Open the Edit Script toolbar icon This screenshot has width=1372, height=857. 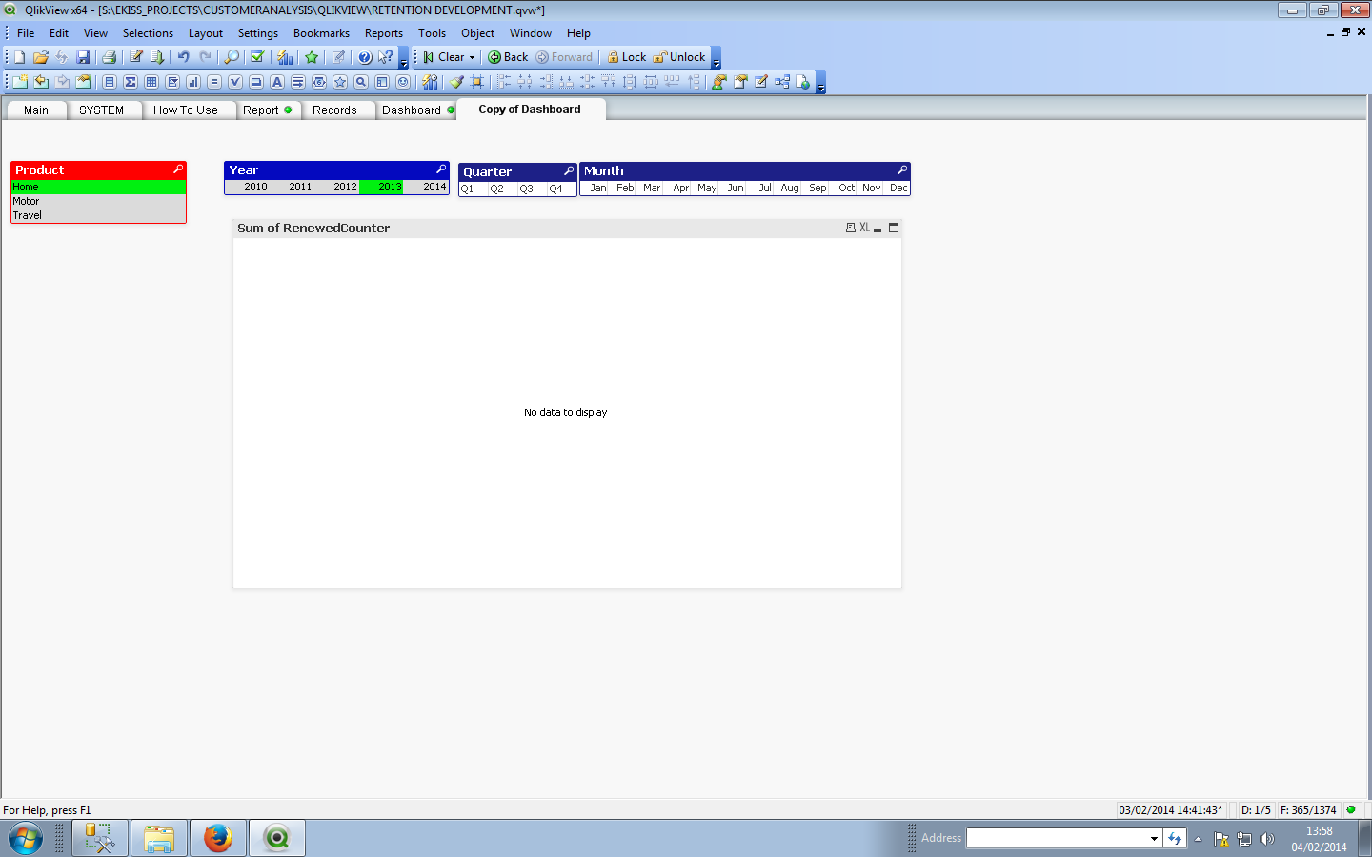(x=135, y=57)
